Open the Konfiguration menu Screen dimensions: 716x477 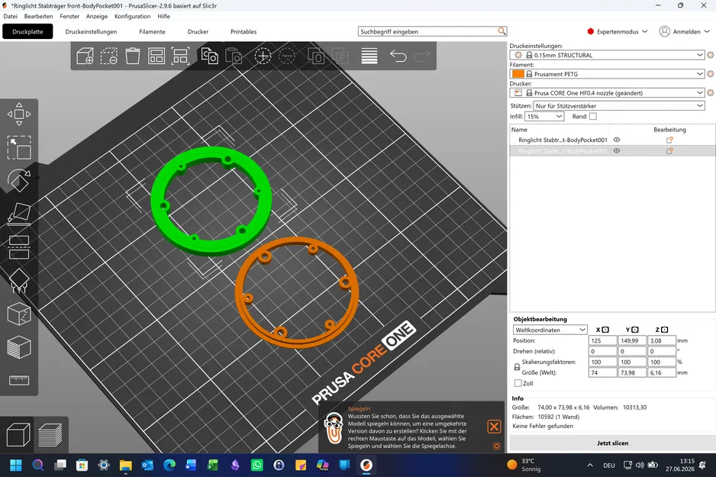click(x=132, y=17)
